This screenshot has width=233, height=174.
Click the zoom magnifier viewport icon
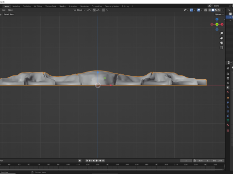tap(221, 33)
